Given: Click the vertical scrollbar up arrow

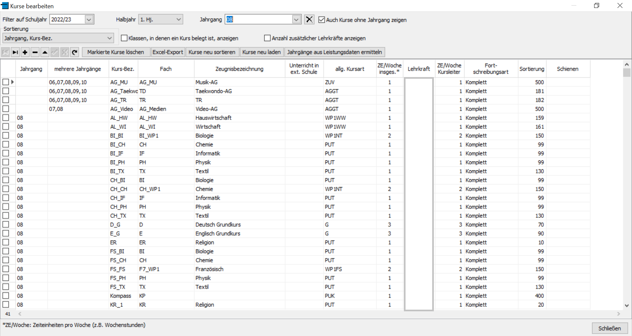Looking at the screenshot, I should pyautogui.click(x=626, y=64).
